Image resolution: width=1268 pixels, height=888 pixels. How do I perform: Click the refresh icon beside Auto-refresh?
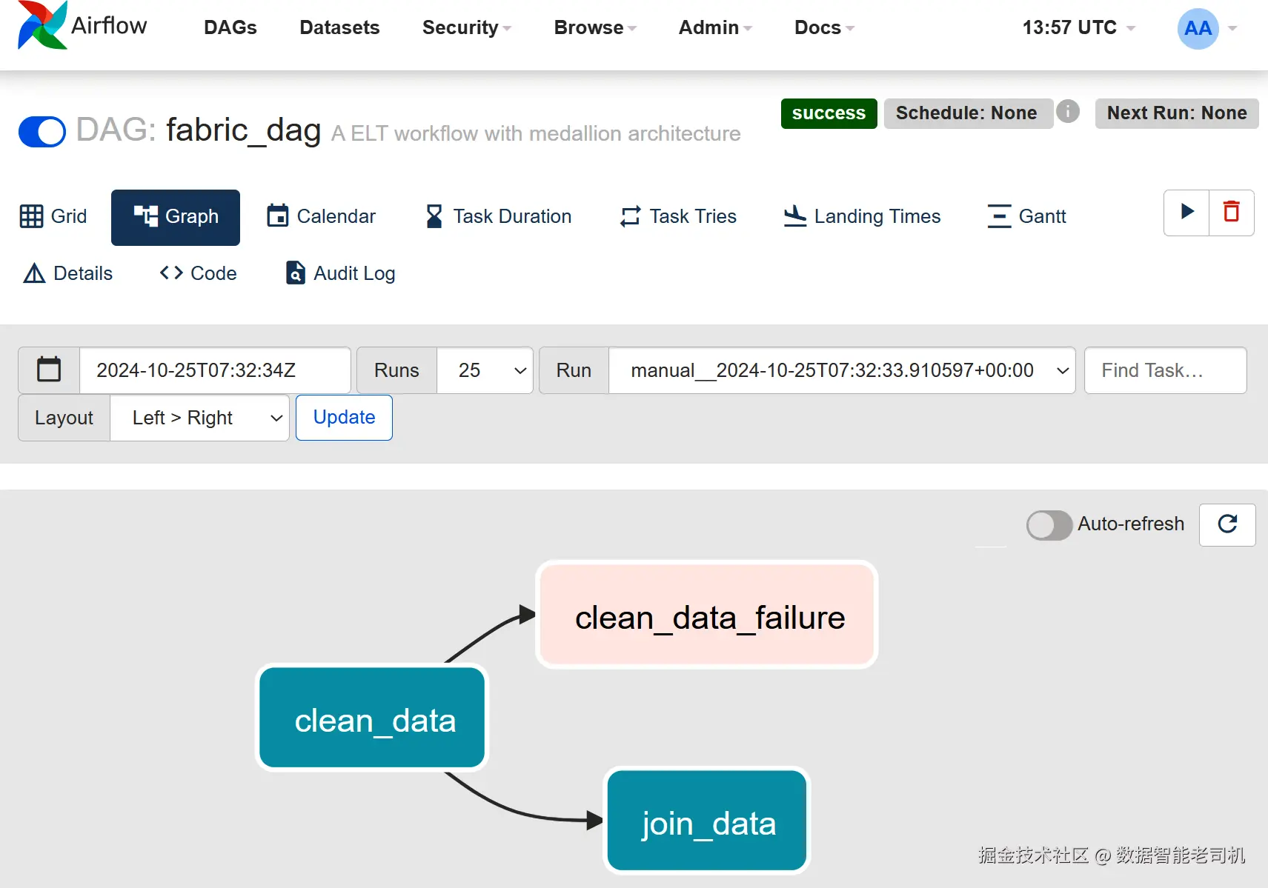[1227, 524]
